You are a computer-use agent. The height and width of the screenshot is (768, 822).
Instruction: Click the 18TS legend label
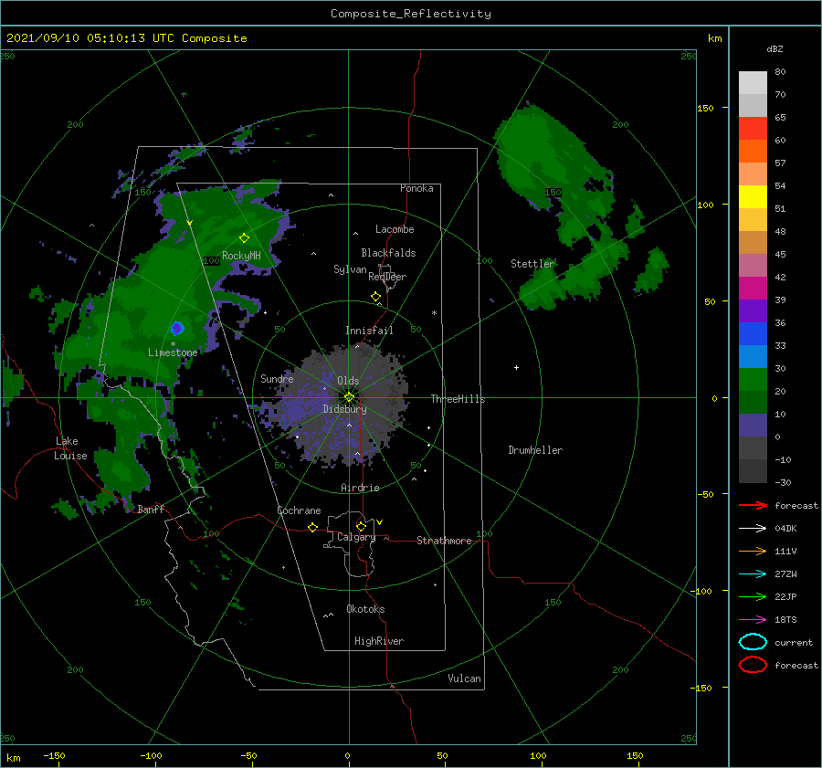click(785, 620)
